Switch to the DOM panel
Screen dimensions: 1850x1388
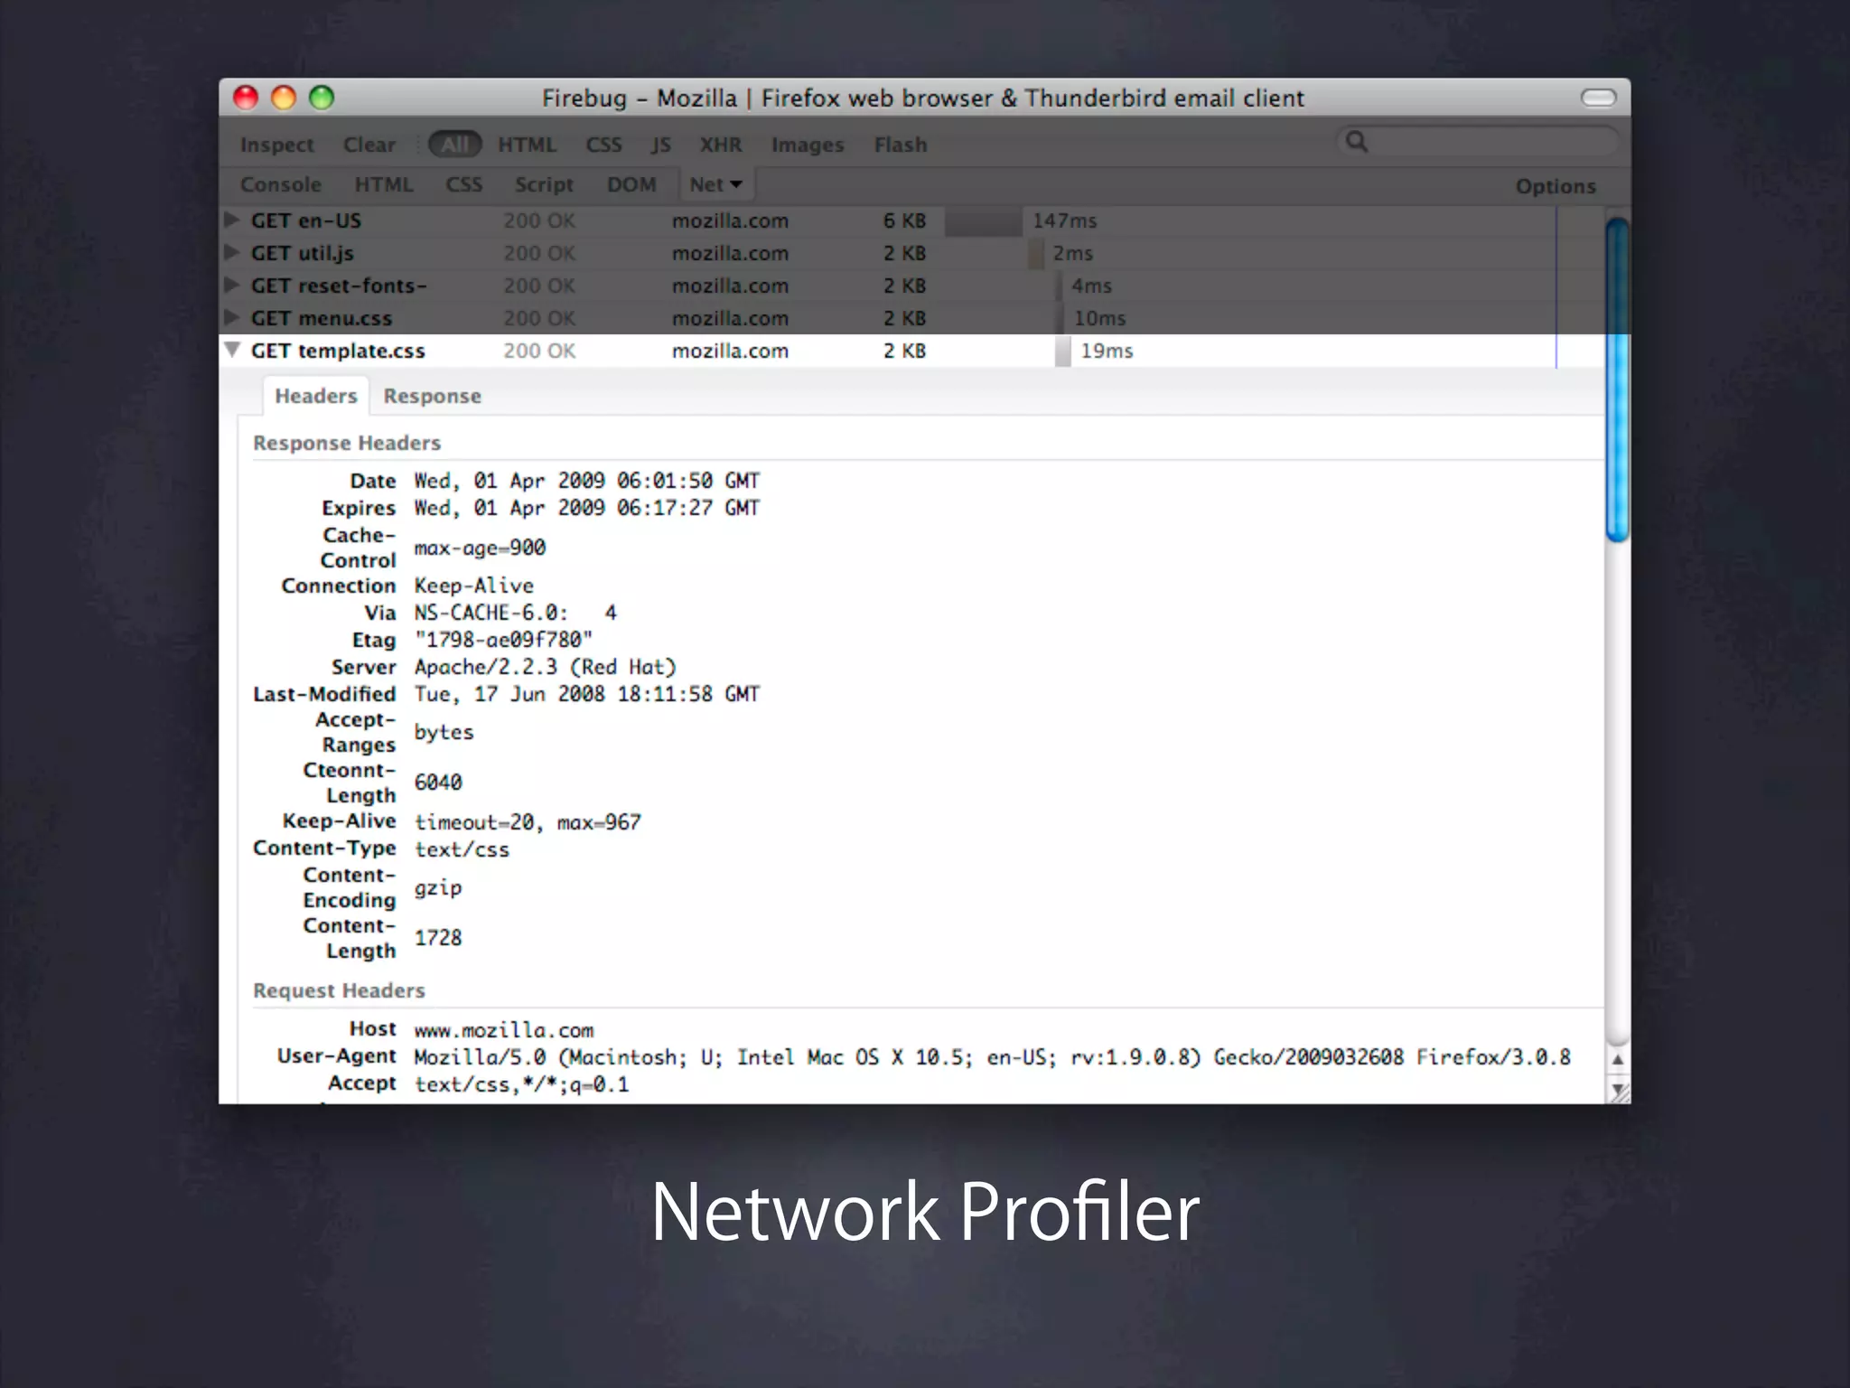click(631, 184)
